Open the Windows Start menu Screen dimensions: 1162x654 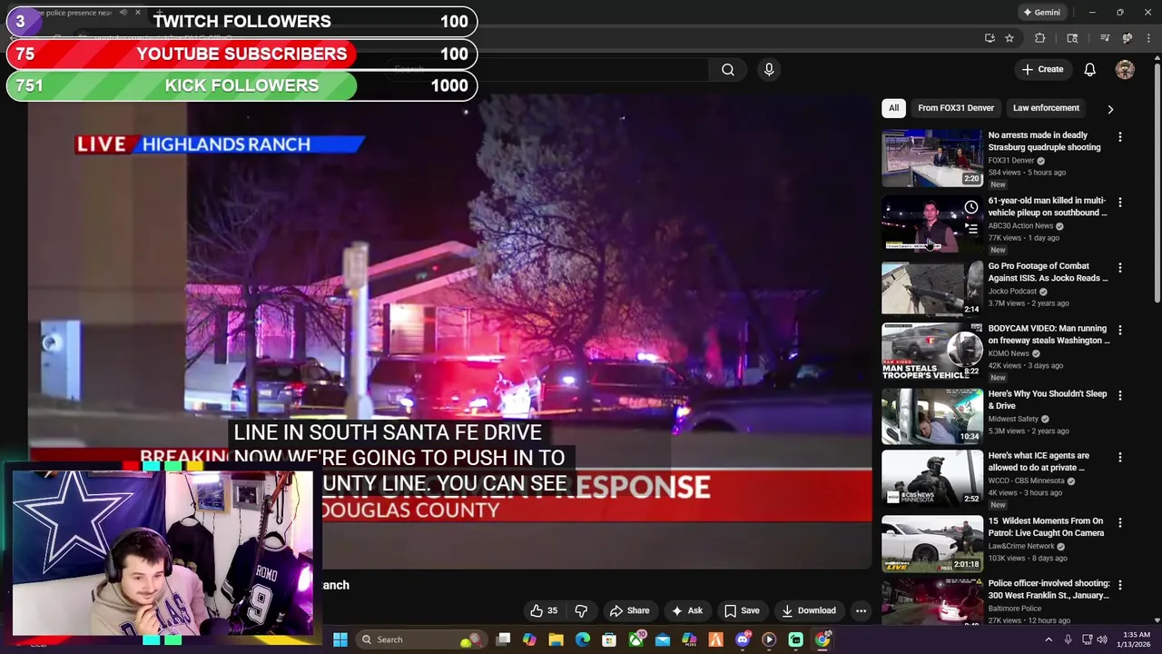coord(340,639)
